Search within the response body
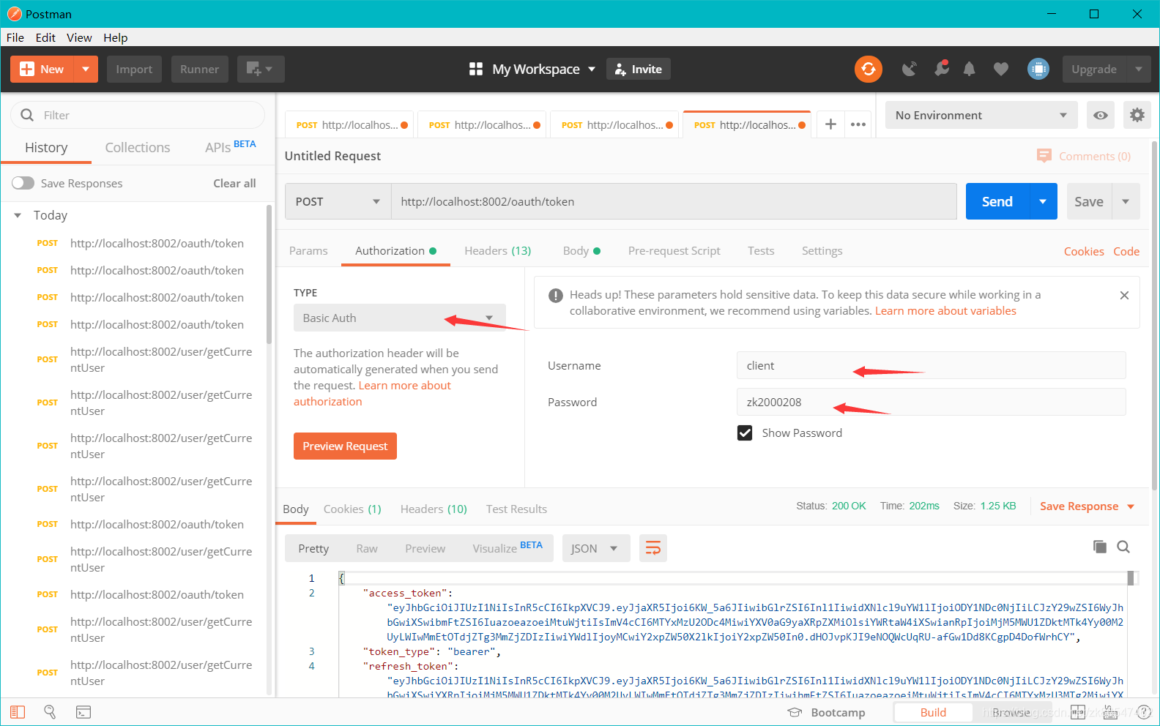This screenshot has height=726, width=1160. tap(1123, 547)
